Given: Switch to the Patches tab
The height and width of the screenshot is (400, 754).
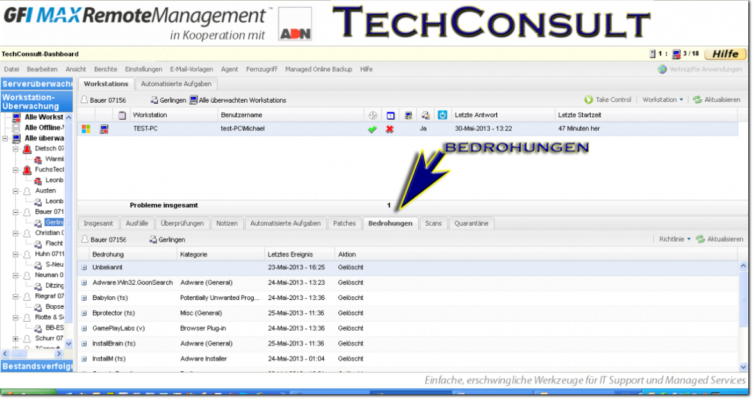Looking at the screenshot, I should pyautogui.click(x=344, y=223).
